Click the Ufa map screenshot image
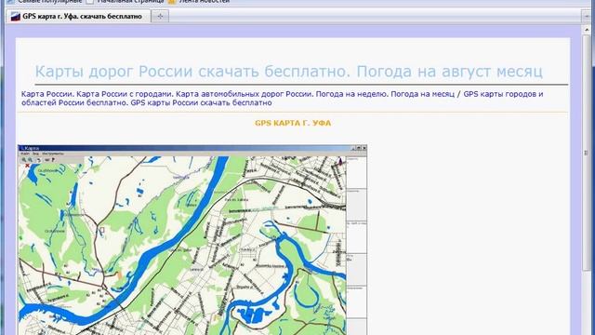The height and width of the screenshot is (335, 595). 192,240
